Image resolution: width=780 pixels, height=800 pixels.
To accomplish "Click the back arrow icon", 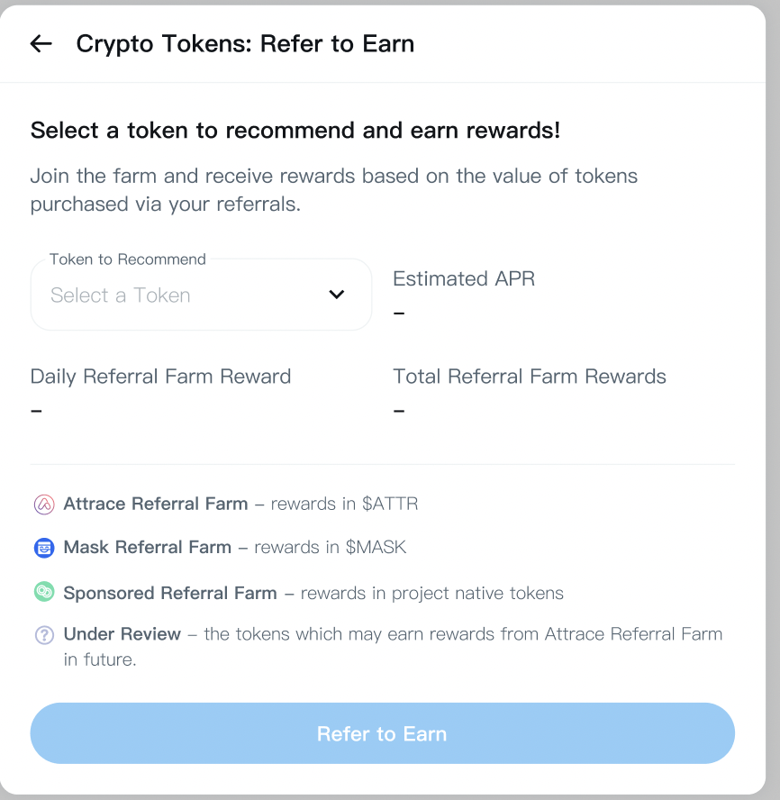I will (41, 43).
